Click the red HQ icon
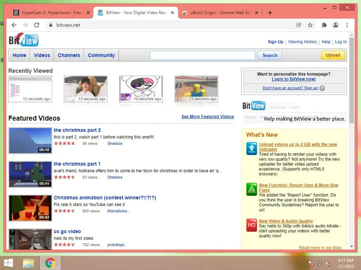Viewport: 361px width, 270px height. (x=251, y=225)
